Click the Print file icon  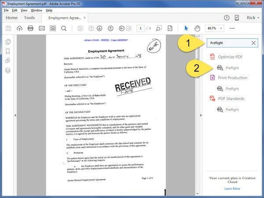click(30, 29)
